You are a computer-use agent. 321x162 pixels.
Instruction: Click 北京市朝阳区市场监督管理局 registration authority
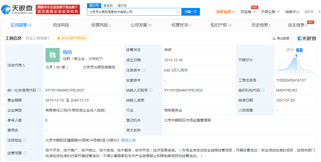[x=188, y=120]
